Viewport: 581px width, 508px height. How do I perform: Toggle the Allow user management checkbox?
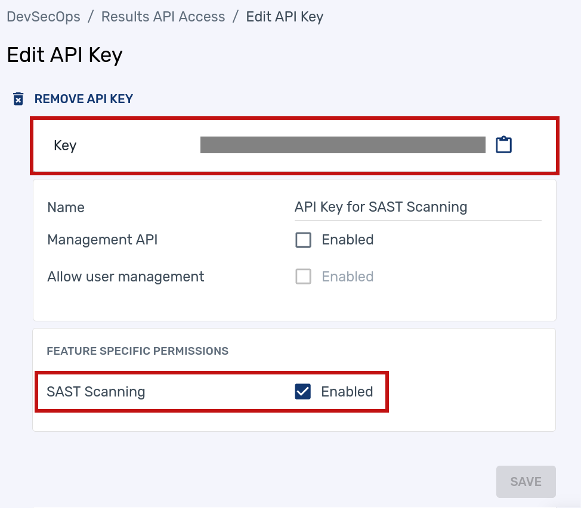pyautogui.click(x=304, y=276)
